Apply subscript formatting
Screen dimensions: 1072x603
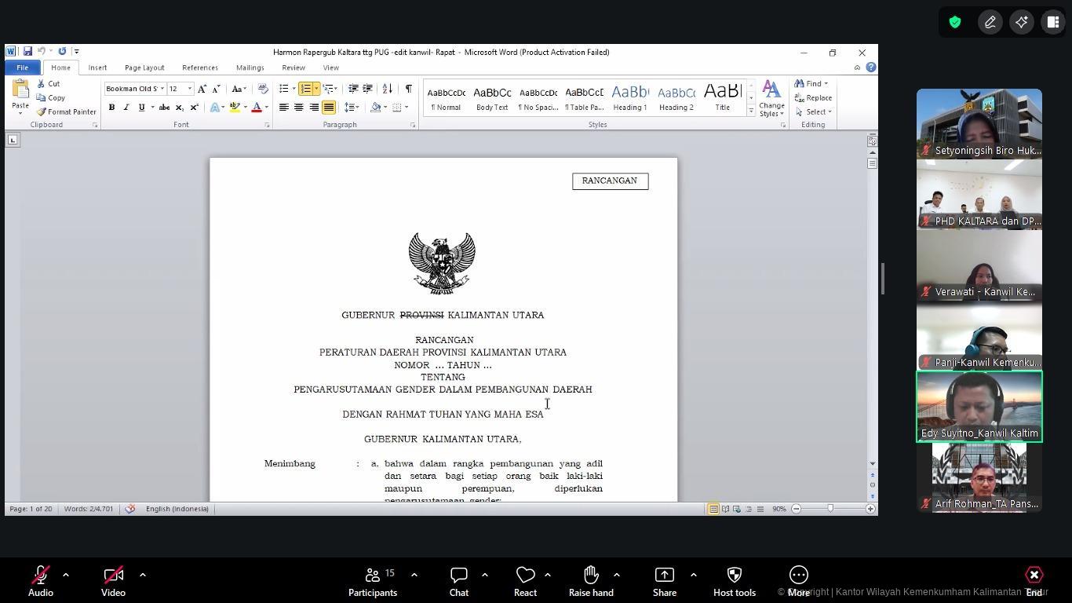tap(180, 107)
